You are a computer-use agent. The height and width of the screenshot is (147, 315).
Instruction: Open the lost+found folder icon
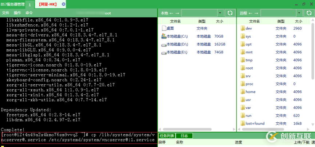tap(243, 123)
